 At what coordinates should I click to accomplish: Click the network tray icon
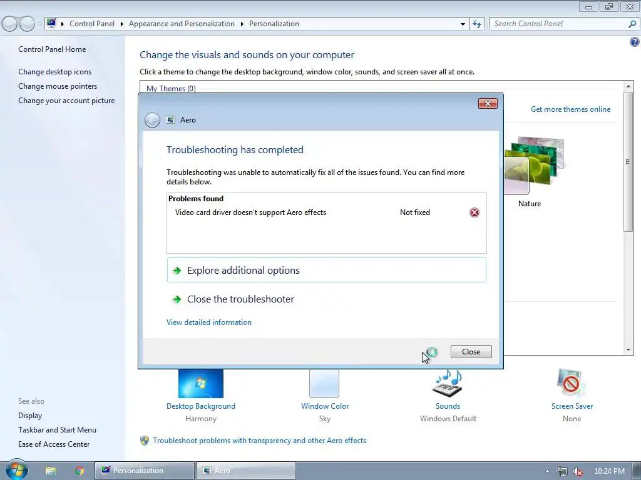pos(563,471)
